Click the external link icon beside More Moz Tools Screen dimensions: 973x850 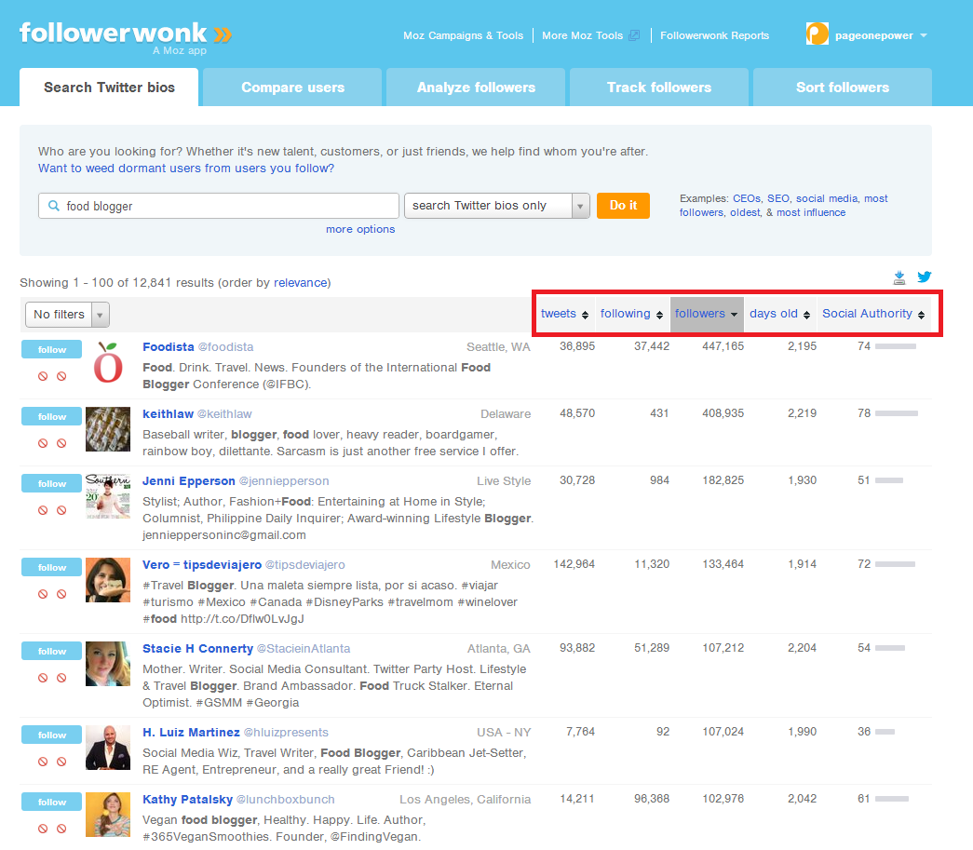(x=634, y=35)
